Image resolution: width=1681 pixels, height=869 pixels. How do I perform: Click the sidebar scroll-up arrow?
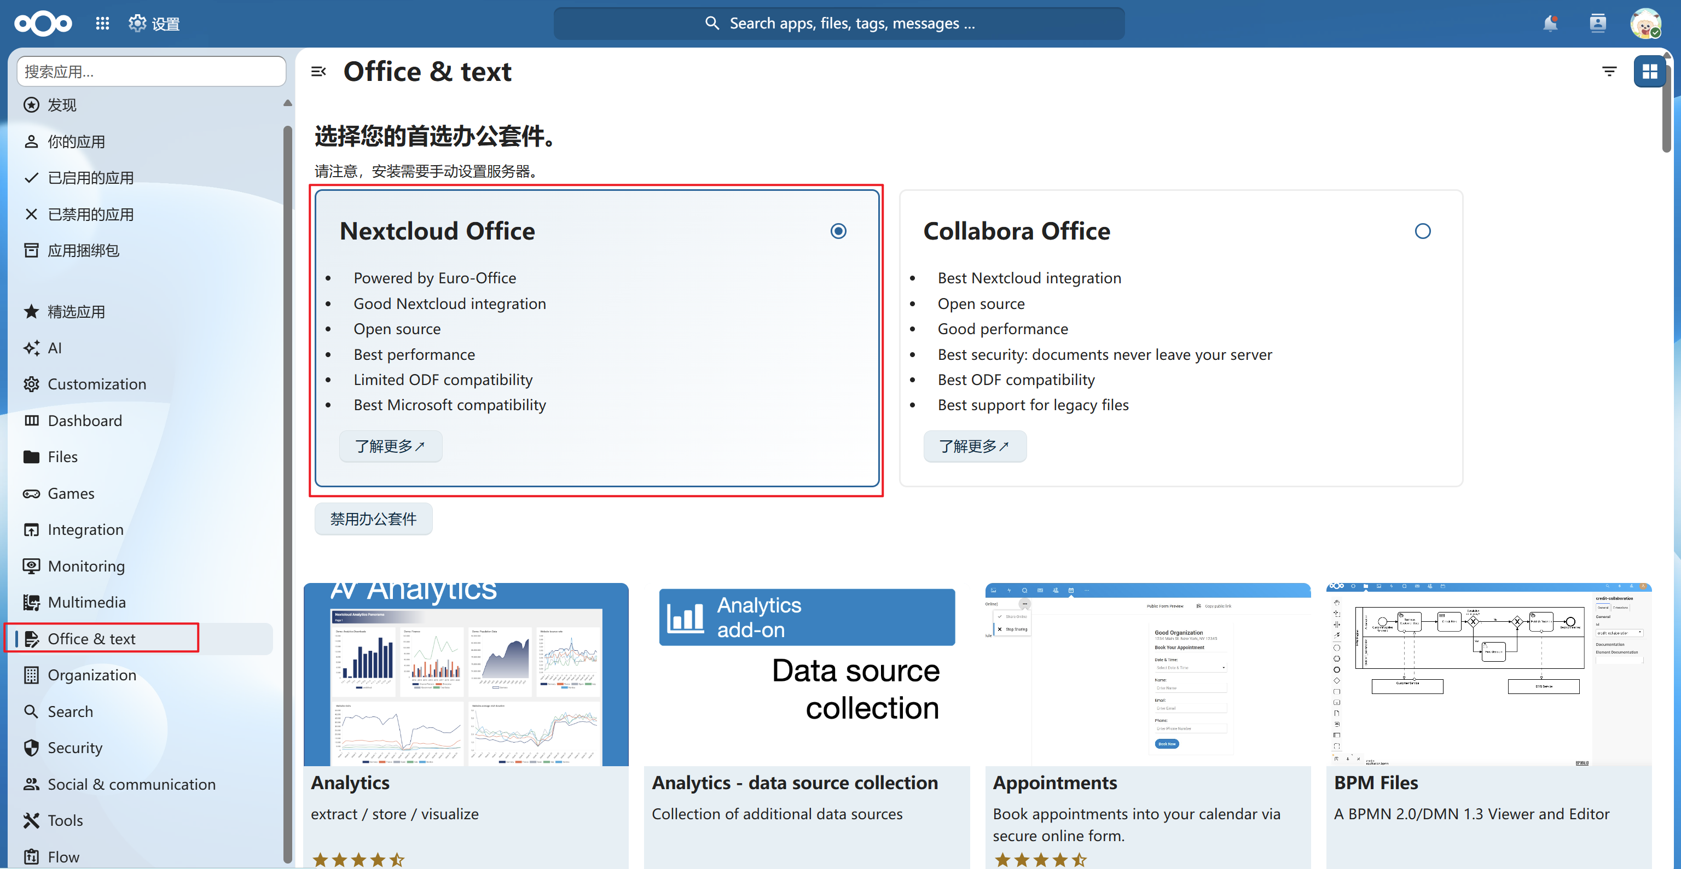pos(287,103)
